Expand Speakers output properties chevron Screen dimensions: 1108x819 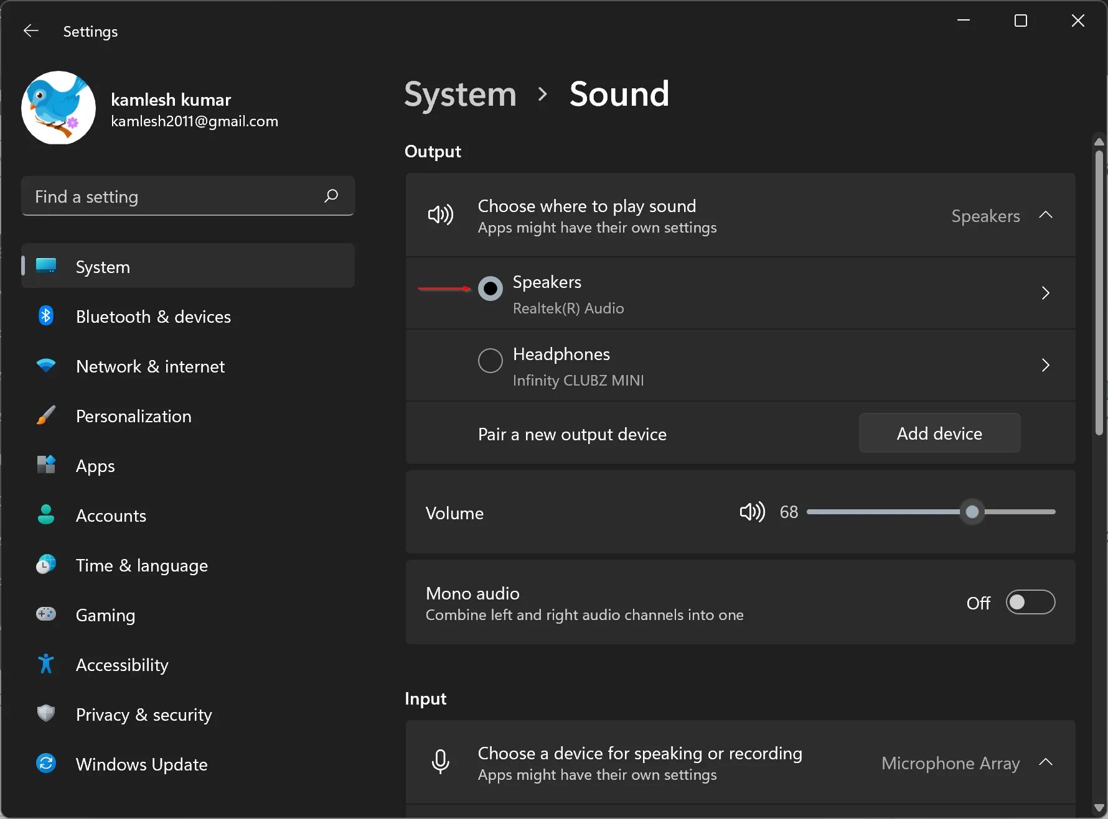pyautogui.click(x=1045, y=293)
